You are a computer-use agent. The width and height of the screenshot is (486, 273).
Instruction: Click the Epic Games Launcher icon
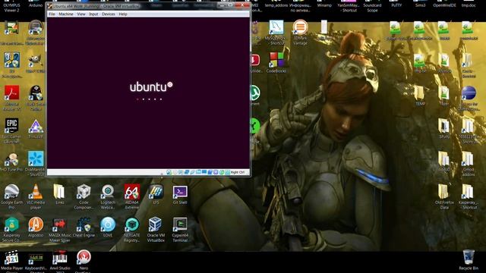click(12, 126)
